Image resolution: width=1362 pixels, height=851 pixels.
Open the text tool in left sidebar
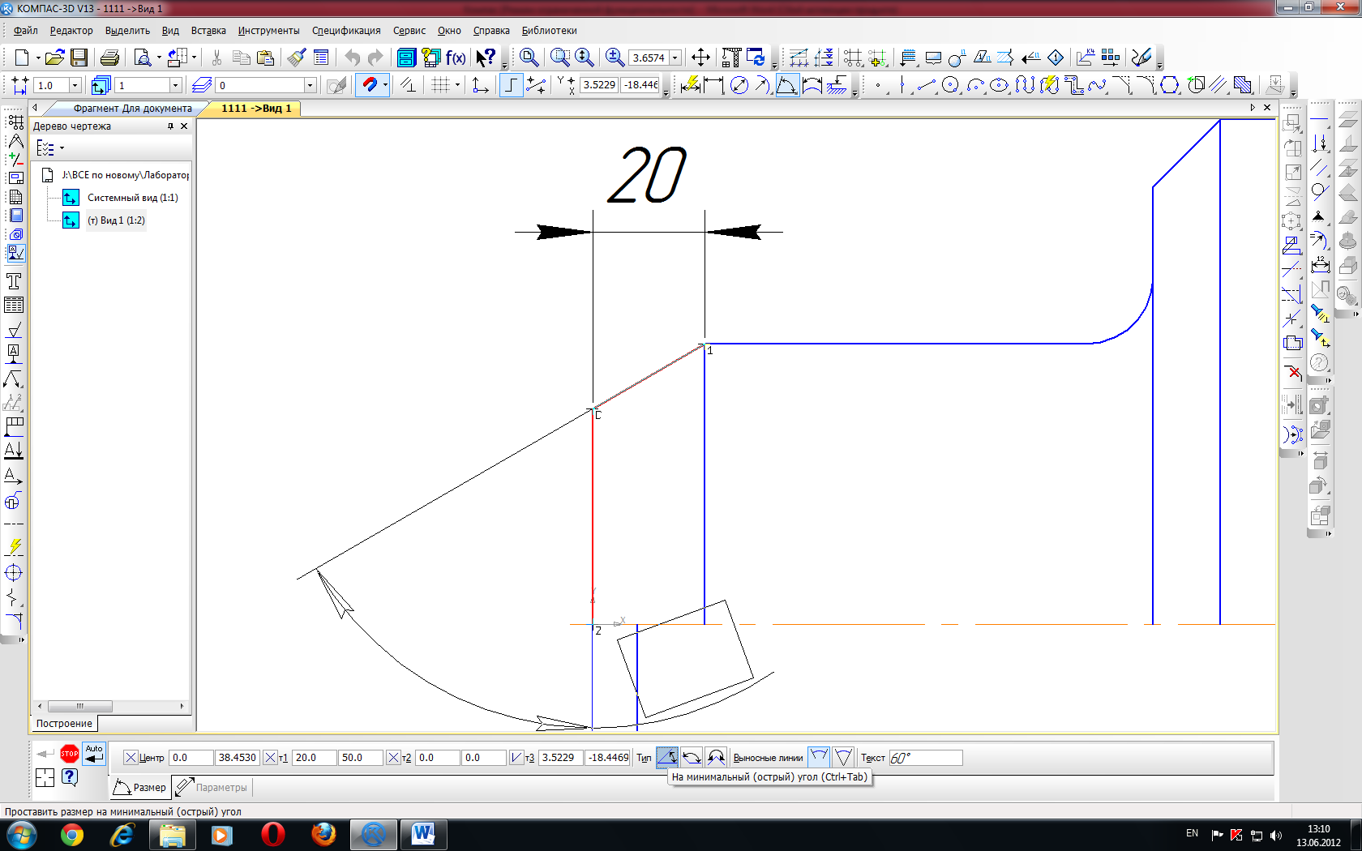coord(14,281)
